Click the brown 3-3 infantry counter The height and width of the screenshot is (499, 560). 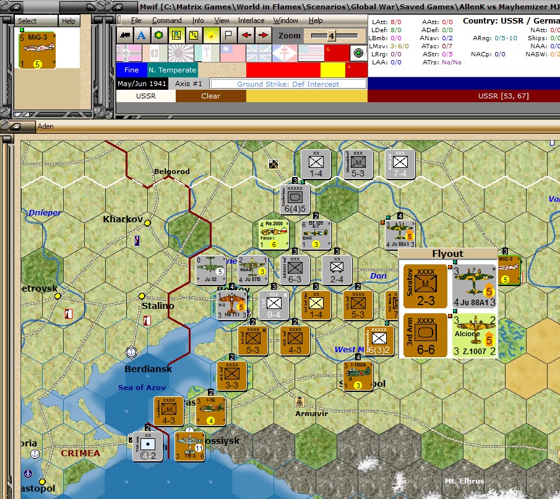click(231, 376)
